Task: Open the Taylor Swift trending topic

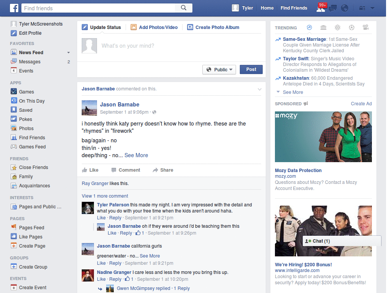Action: [x=296, y=58]
